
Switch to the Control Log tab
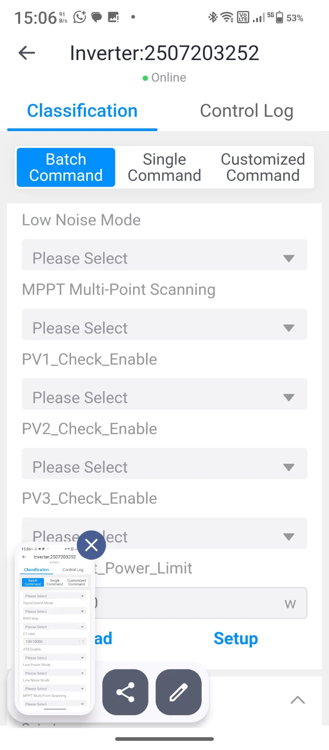coord(246,111)
